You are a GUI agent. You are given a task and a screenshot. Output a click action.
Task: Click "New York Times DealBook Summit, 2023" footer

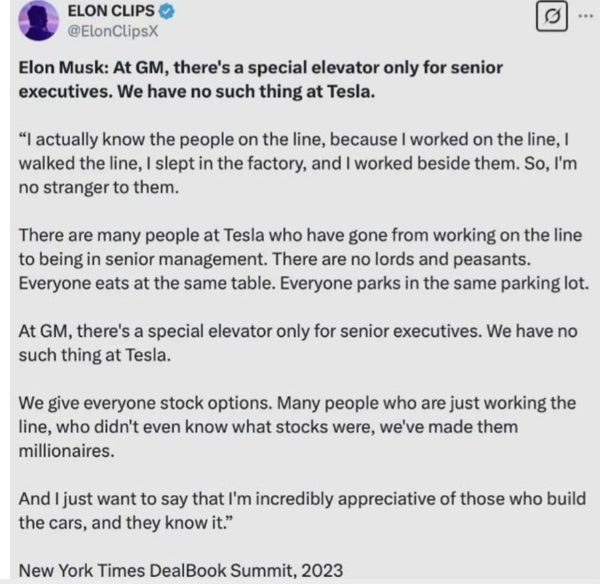coord(181,570)
